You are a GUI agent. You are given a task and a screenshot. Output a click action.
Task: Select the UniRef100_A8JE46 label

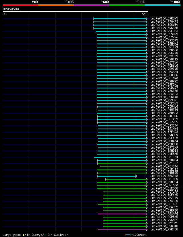point(164,166)
